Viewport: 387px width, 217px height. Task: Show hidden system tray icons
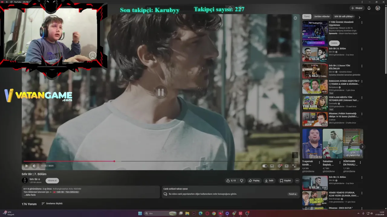click(359, 213)
